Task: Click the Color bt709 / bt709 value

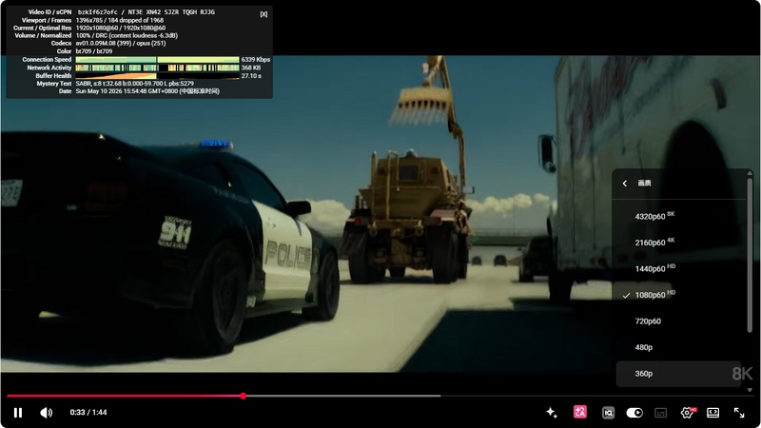Action: pyautogui.click(x=93, y=51)
